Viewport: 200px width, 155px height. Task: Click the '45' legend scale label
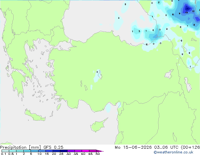(91, 154)
